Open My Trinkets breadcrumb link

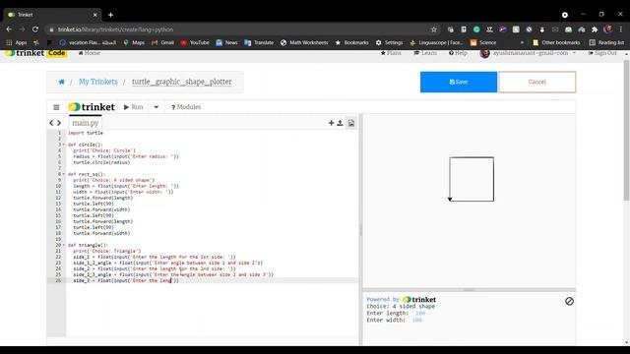[98, 82]
